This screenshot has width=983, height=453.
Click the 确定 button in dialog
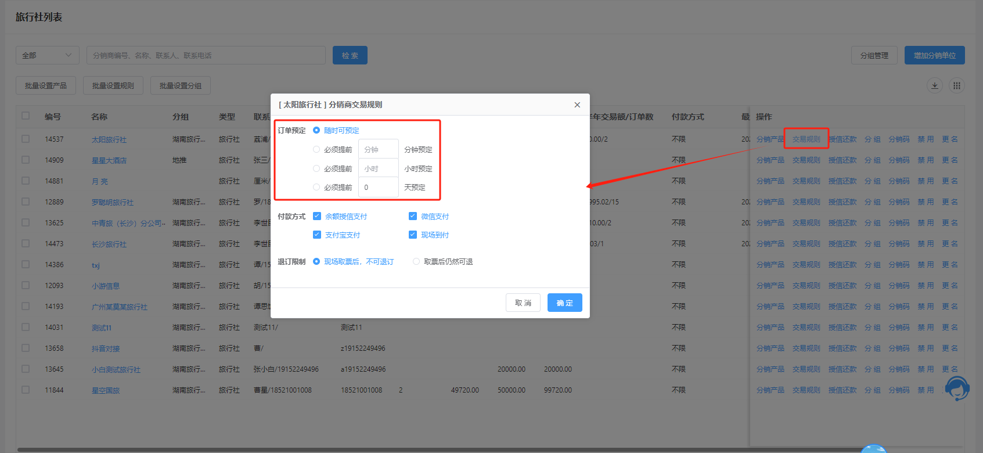tap(564, 303)
